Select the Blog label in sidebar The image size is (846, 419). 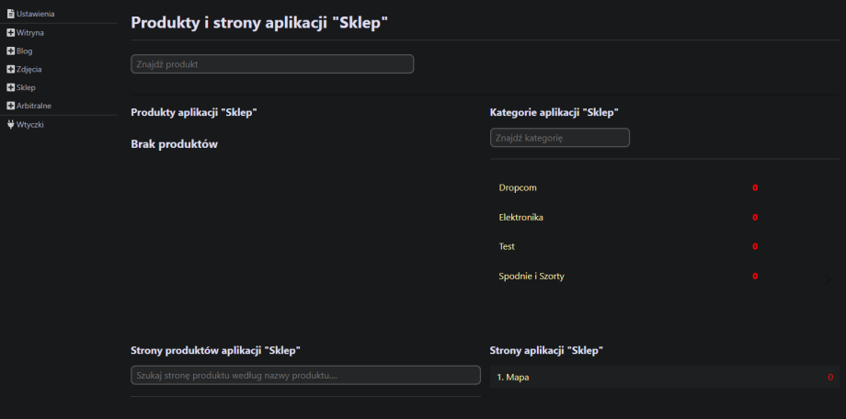(x=25, y=51)
